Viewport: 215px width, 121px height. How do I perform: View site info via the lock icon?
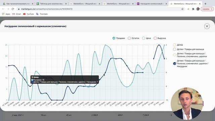(19, 9)
